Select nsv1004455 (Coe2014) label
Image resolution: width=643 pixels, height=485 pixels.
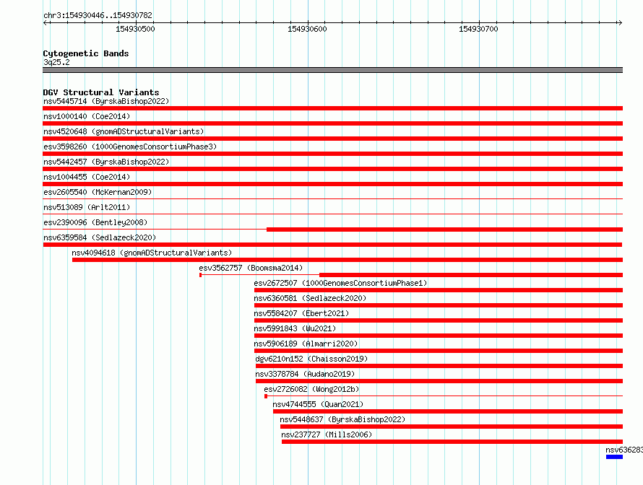pos(87,177)
